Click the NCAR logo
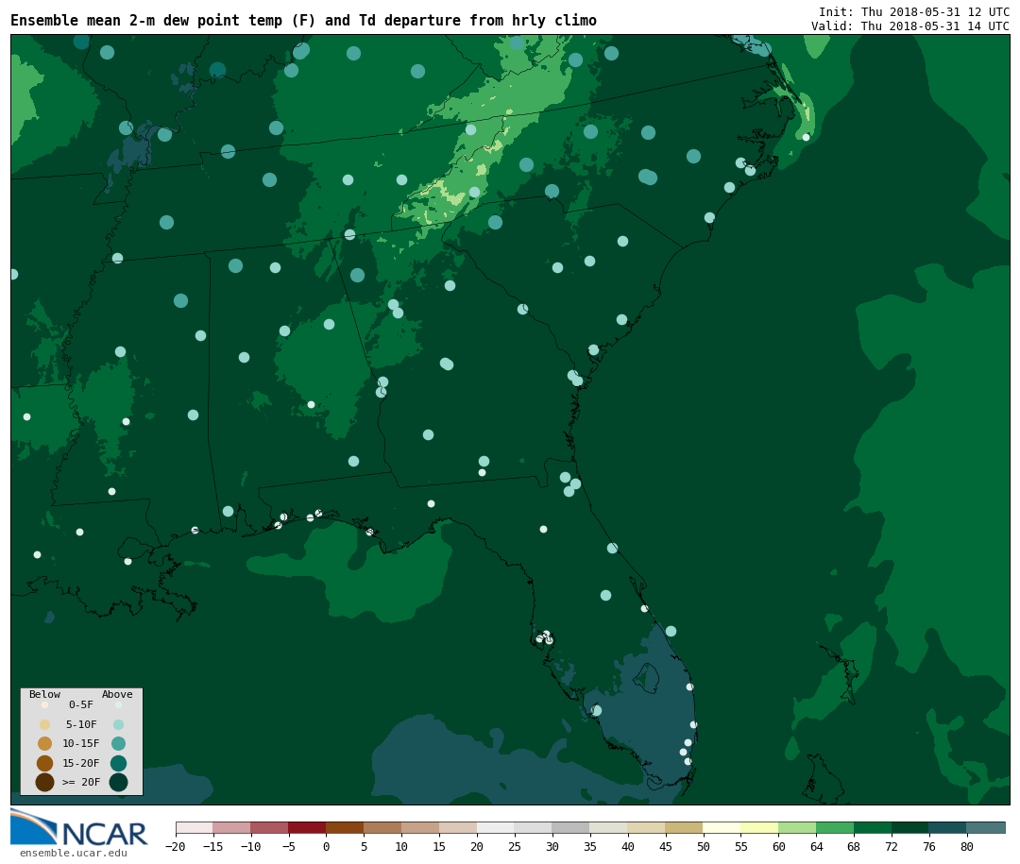Image resolution: width=1020 pixels, height=864 pixels. coord(78,827)
